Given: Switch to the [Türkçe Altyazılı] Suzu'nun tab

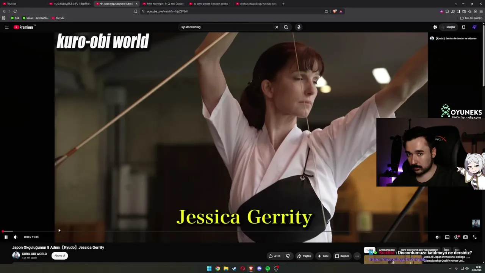Looking at the screenshot, I should [257, 4].
